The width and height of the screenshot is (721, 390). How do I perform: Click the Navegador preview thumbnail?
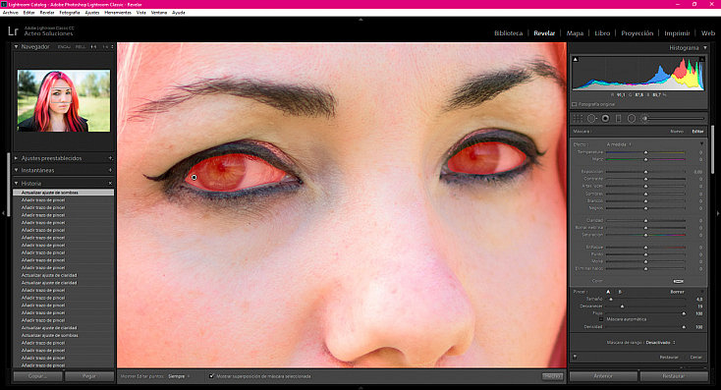64,101
